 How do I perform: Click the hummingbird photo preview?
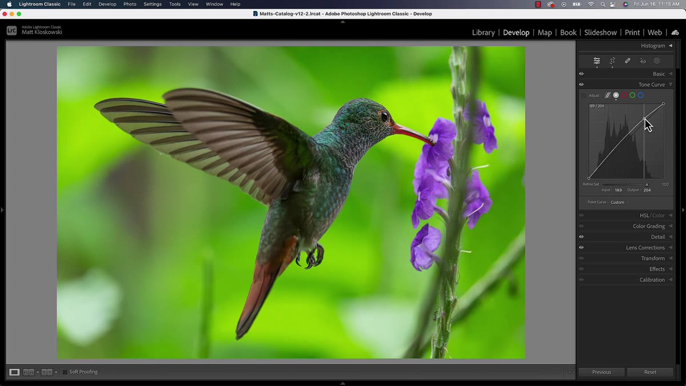coord(290,203)
